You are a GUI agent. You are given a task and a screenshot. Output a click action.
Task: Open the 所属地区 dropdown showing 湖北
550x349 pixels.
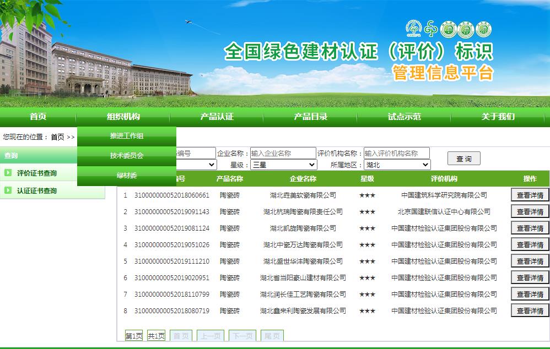(x=397, y=165)
